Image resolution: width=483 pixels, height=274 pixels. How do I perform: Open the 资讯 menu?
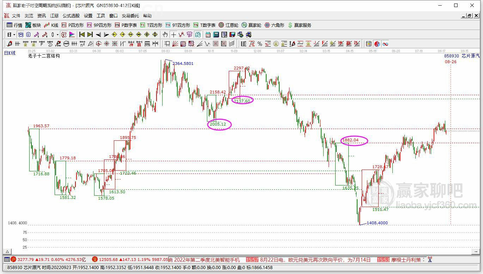click(42, 16)
